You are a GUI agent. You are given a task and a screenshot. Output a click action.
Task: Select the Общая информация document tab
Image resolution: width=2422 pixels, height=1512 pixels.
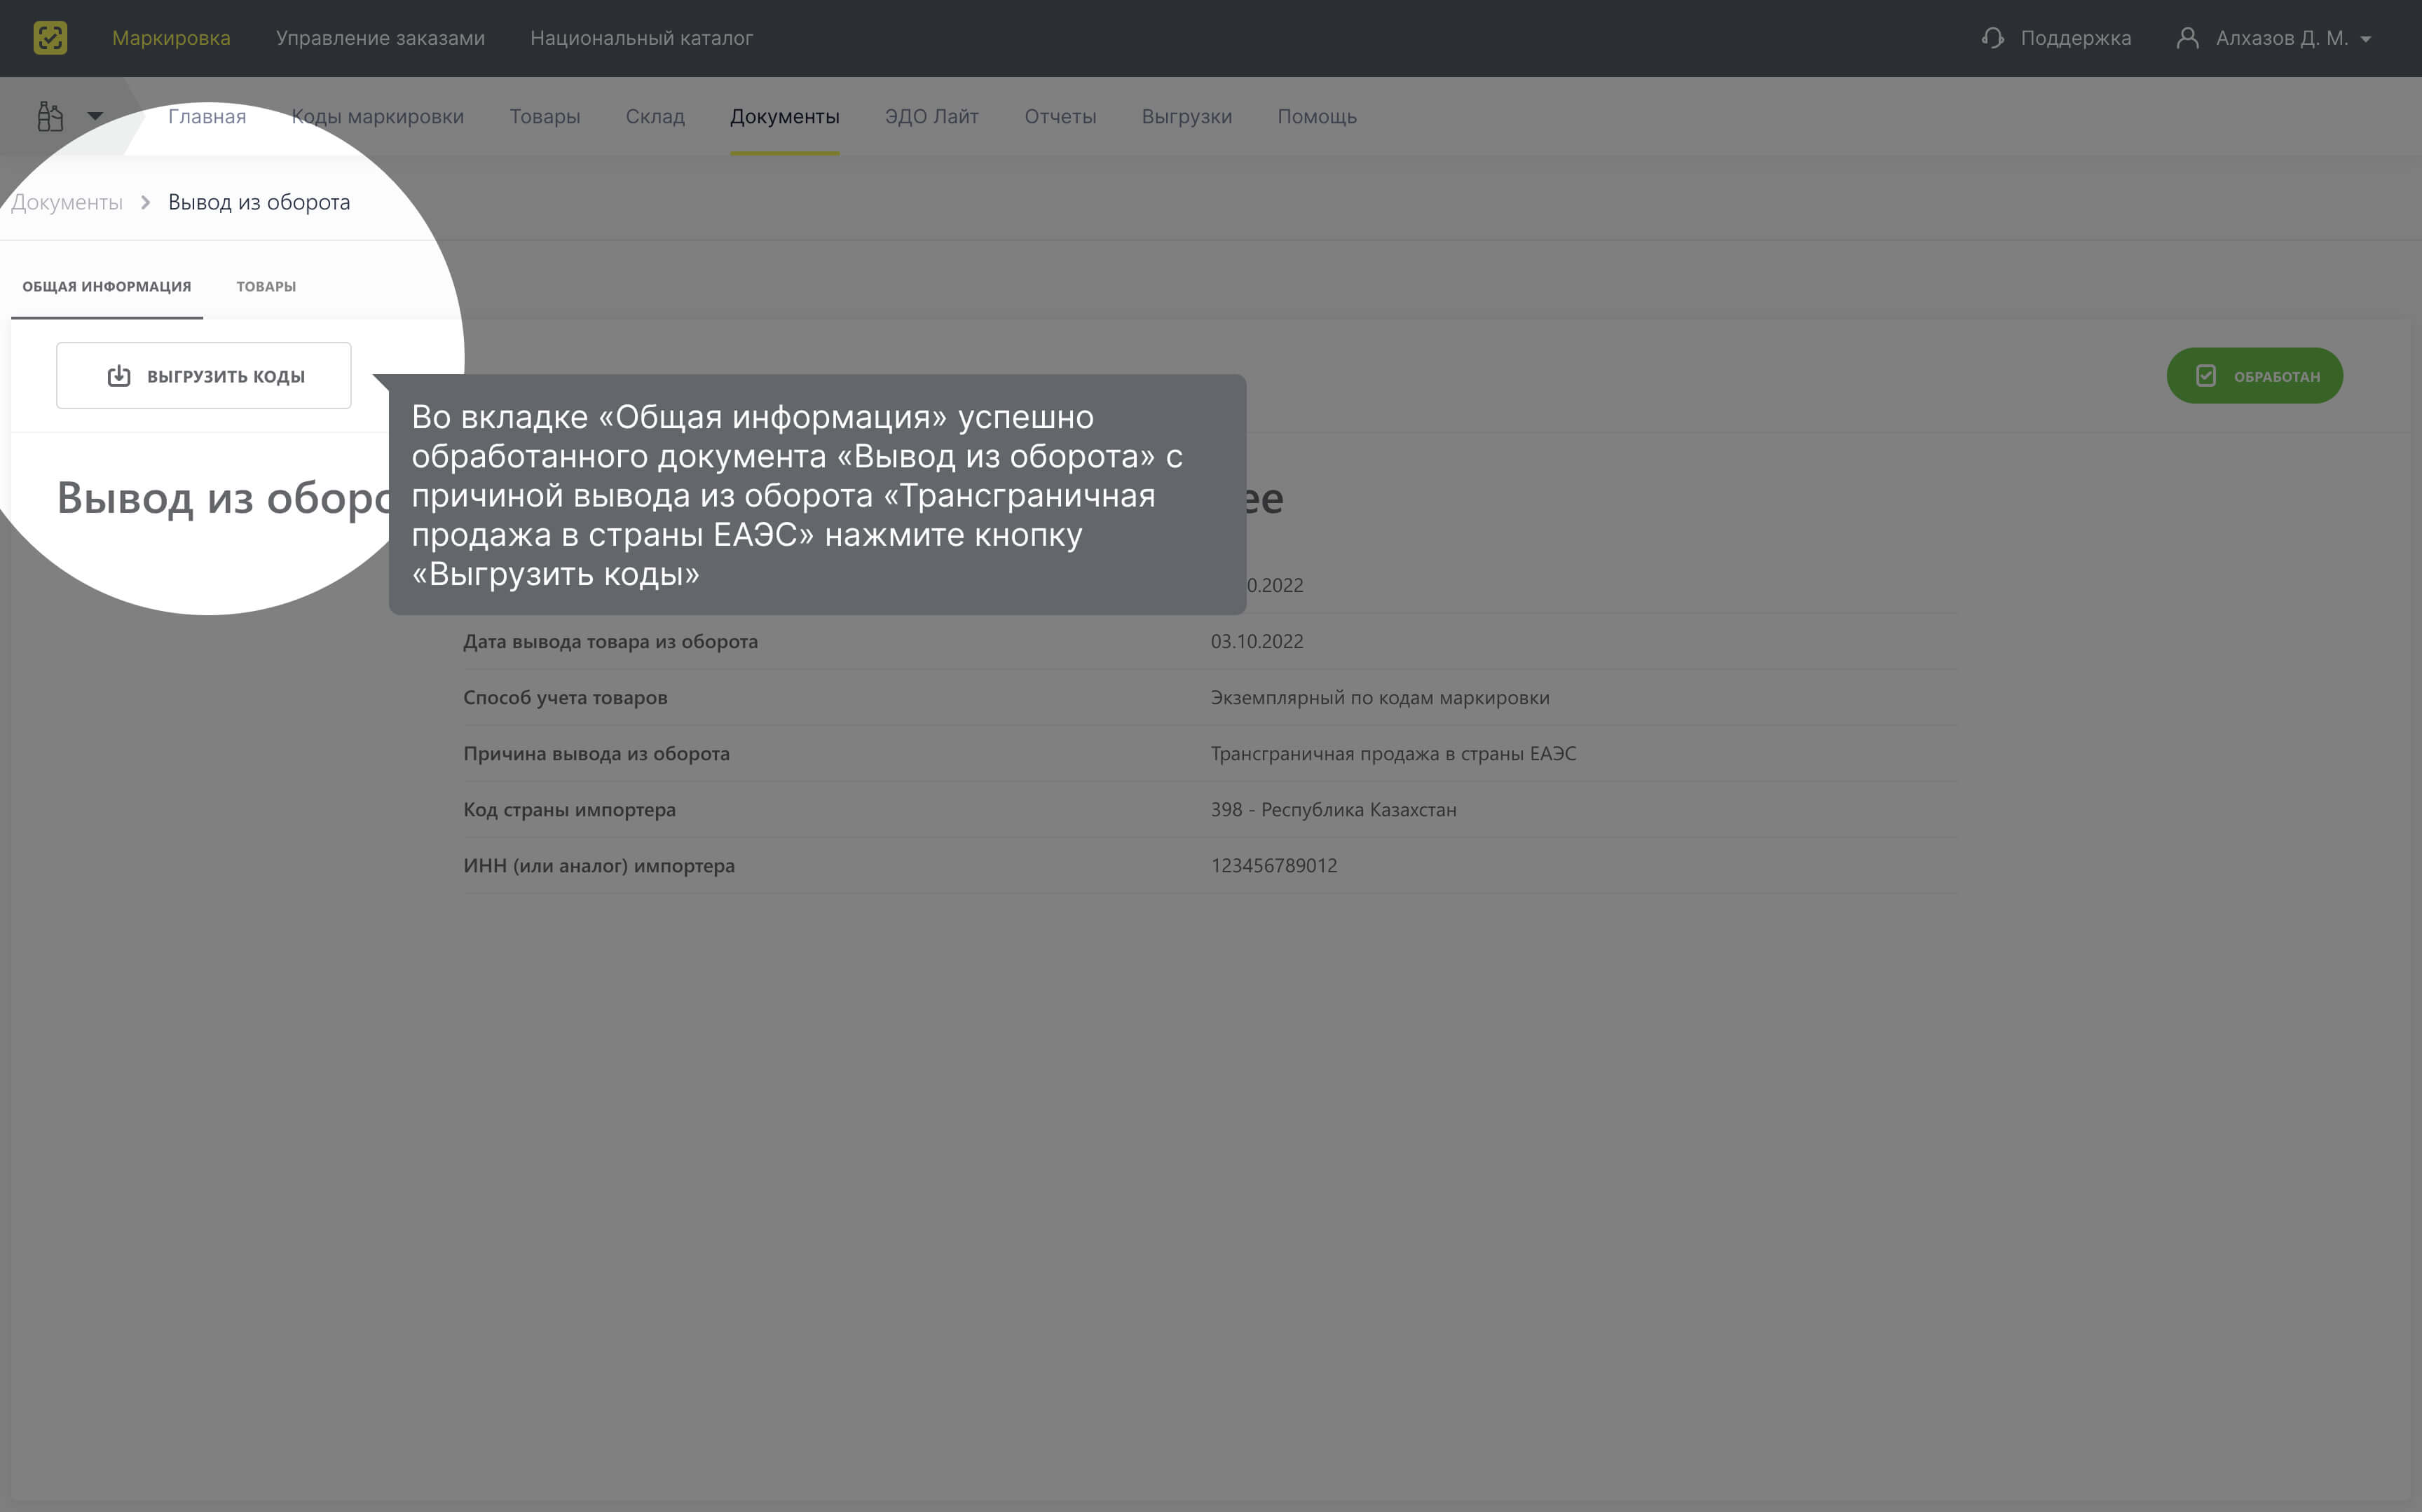click(x=107, y=287)
